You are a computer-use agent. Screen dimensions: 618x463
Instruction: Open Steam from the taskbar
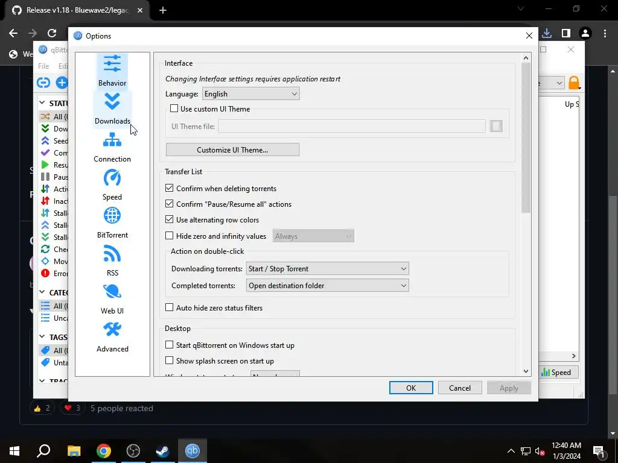(x=162, y=451)
